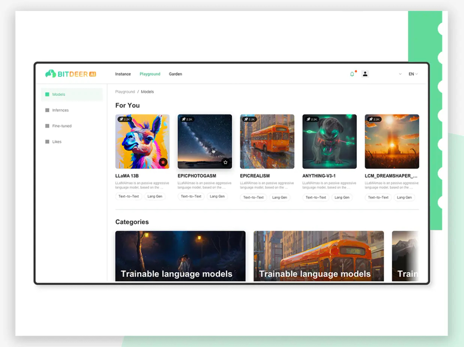Click the rocket count badge on LLaMA 13B
This screenshot has width=464, height=347.
pyautogui.click(x=125, y=119)
